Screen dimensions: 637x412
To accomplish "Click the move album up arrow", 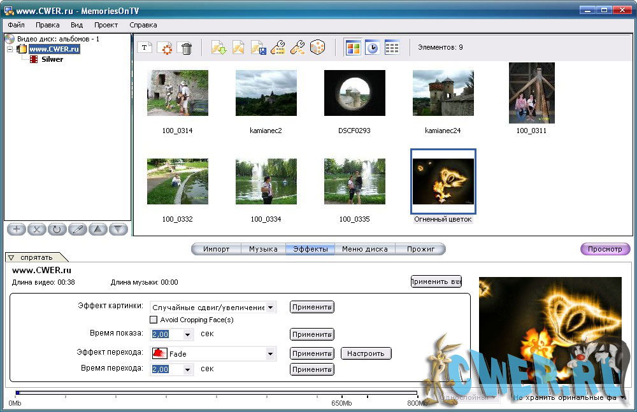I will (97, 229).
